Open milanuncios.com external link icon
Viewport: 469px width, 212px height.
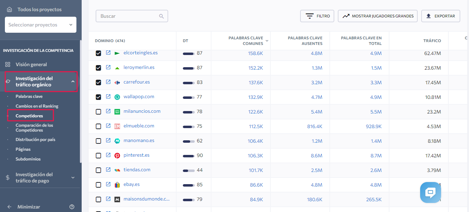[108, 111]
